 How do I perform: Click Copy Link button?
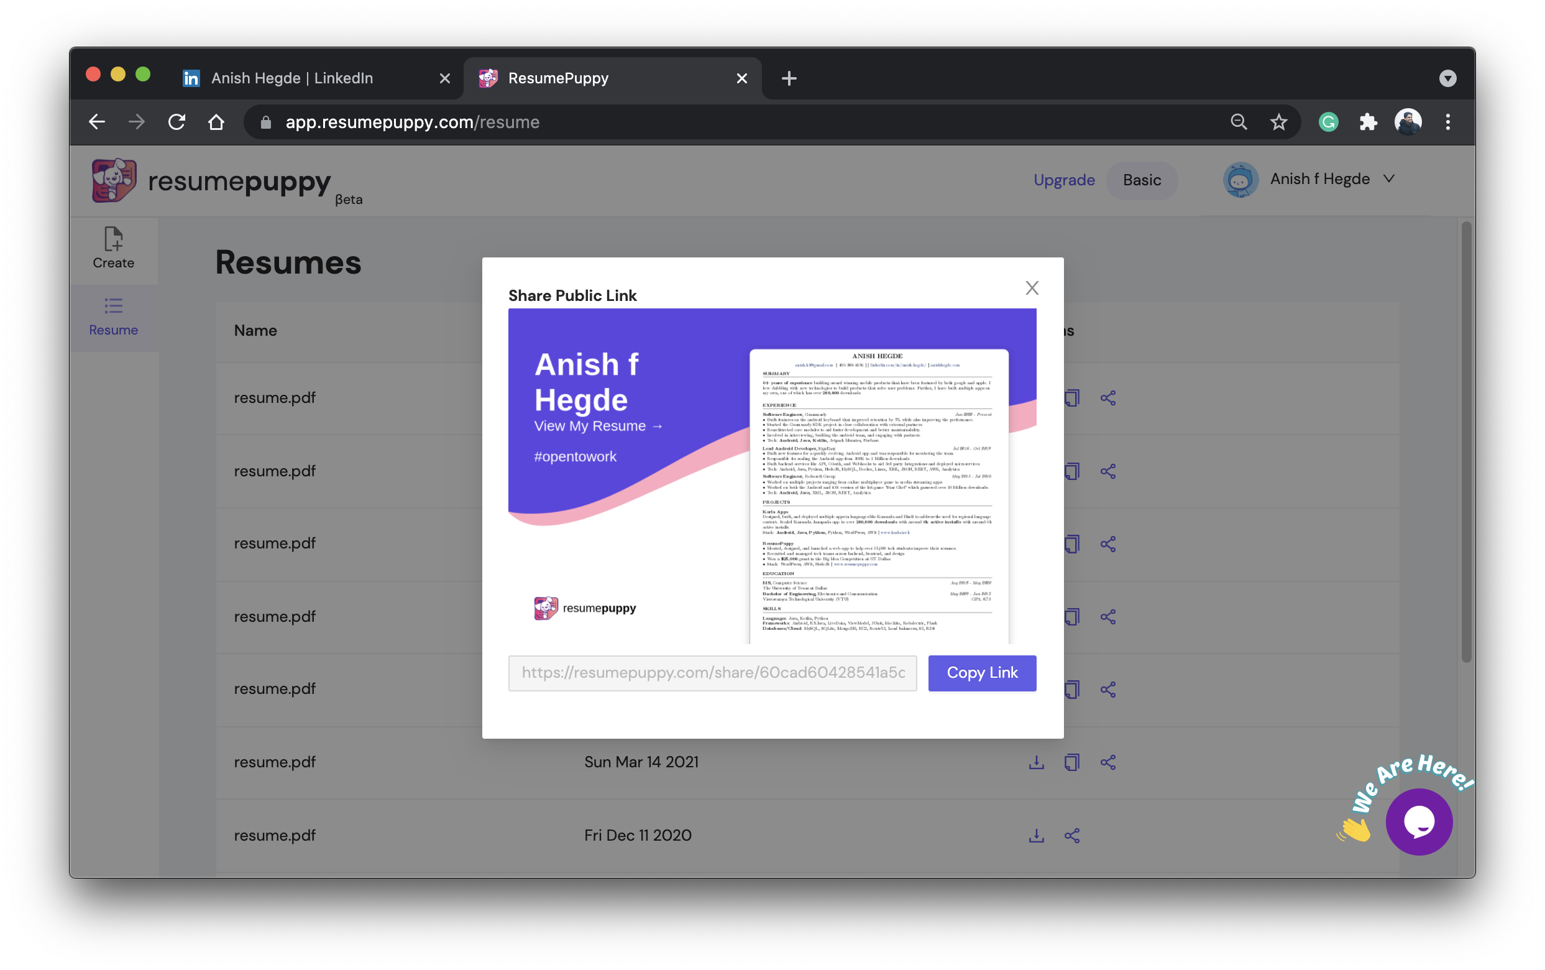point(981,672)
